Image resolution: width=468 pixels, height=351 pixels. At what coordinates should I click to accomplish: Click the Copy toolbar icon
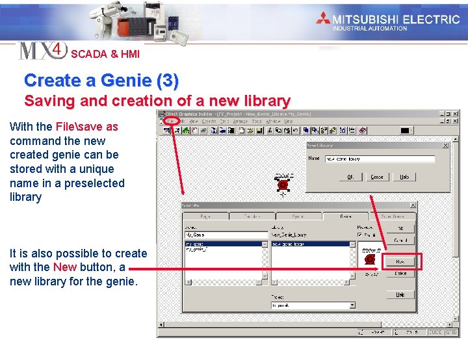[278, 131]
